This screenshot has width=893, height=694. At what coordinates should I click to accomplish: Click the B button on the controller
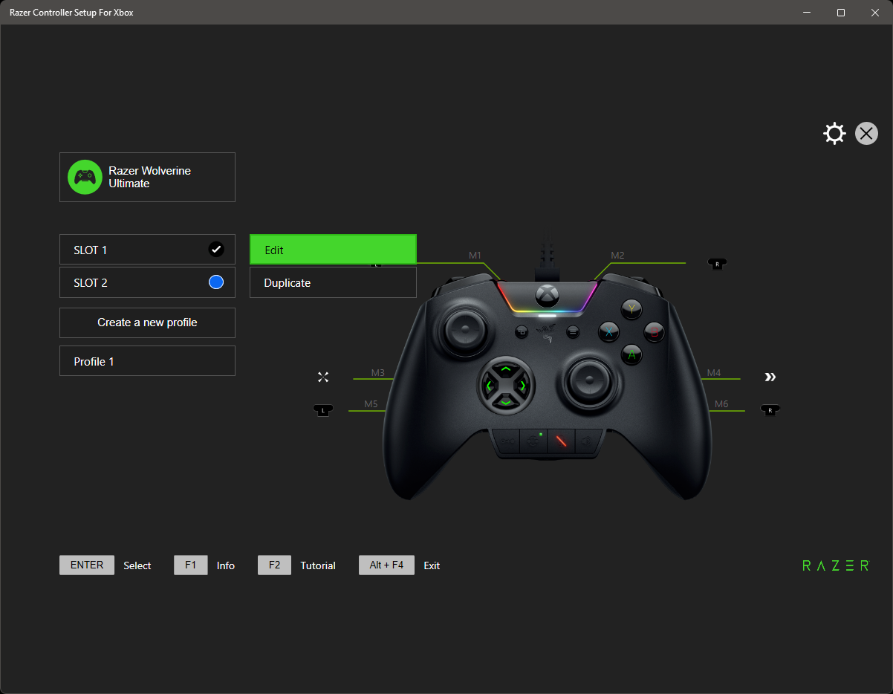[655, 331]
